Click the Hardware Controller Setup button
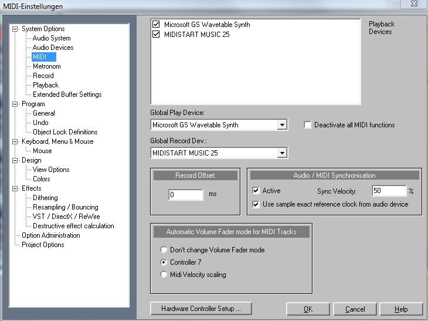Screen dimensions: 428x321 point(201,309)
